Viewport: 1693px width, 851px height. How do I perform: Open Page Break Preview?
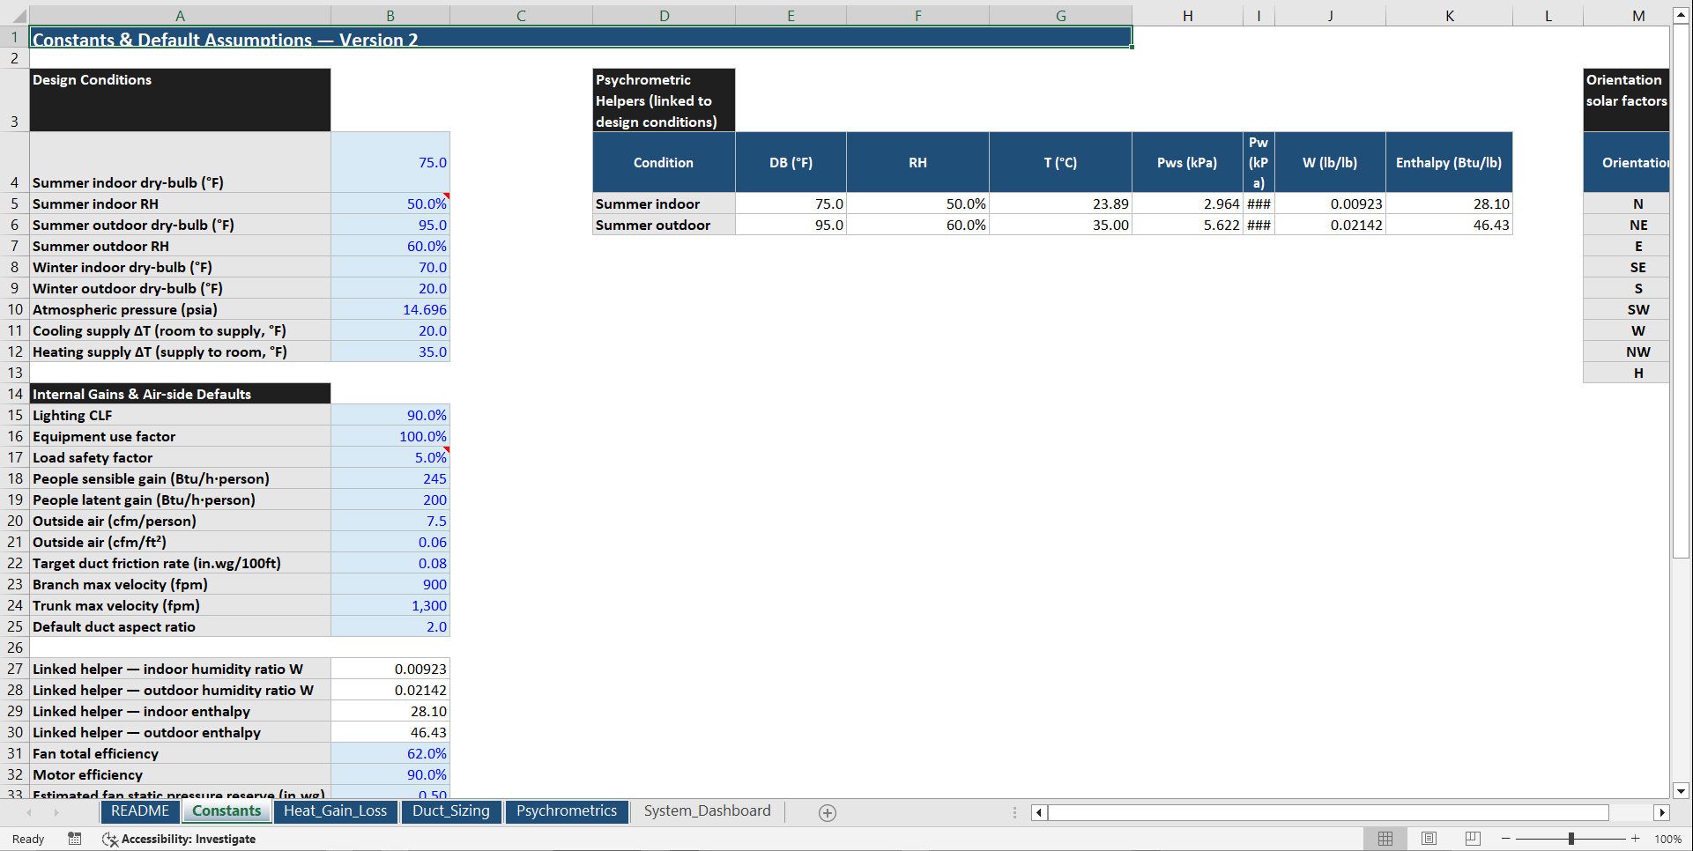(x=1472, y=838)
